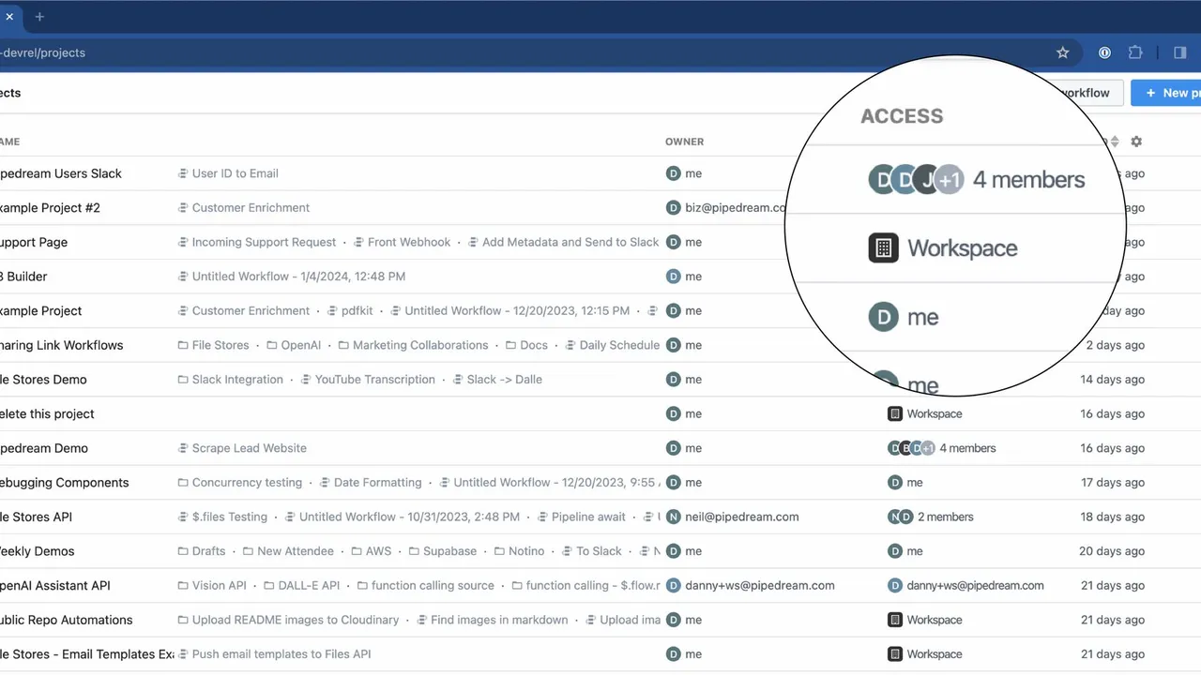Image resolution: width=1201 pixels, height=675 pixels.
Task: Open a new browser tab
Action: click(39, 17)
